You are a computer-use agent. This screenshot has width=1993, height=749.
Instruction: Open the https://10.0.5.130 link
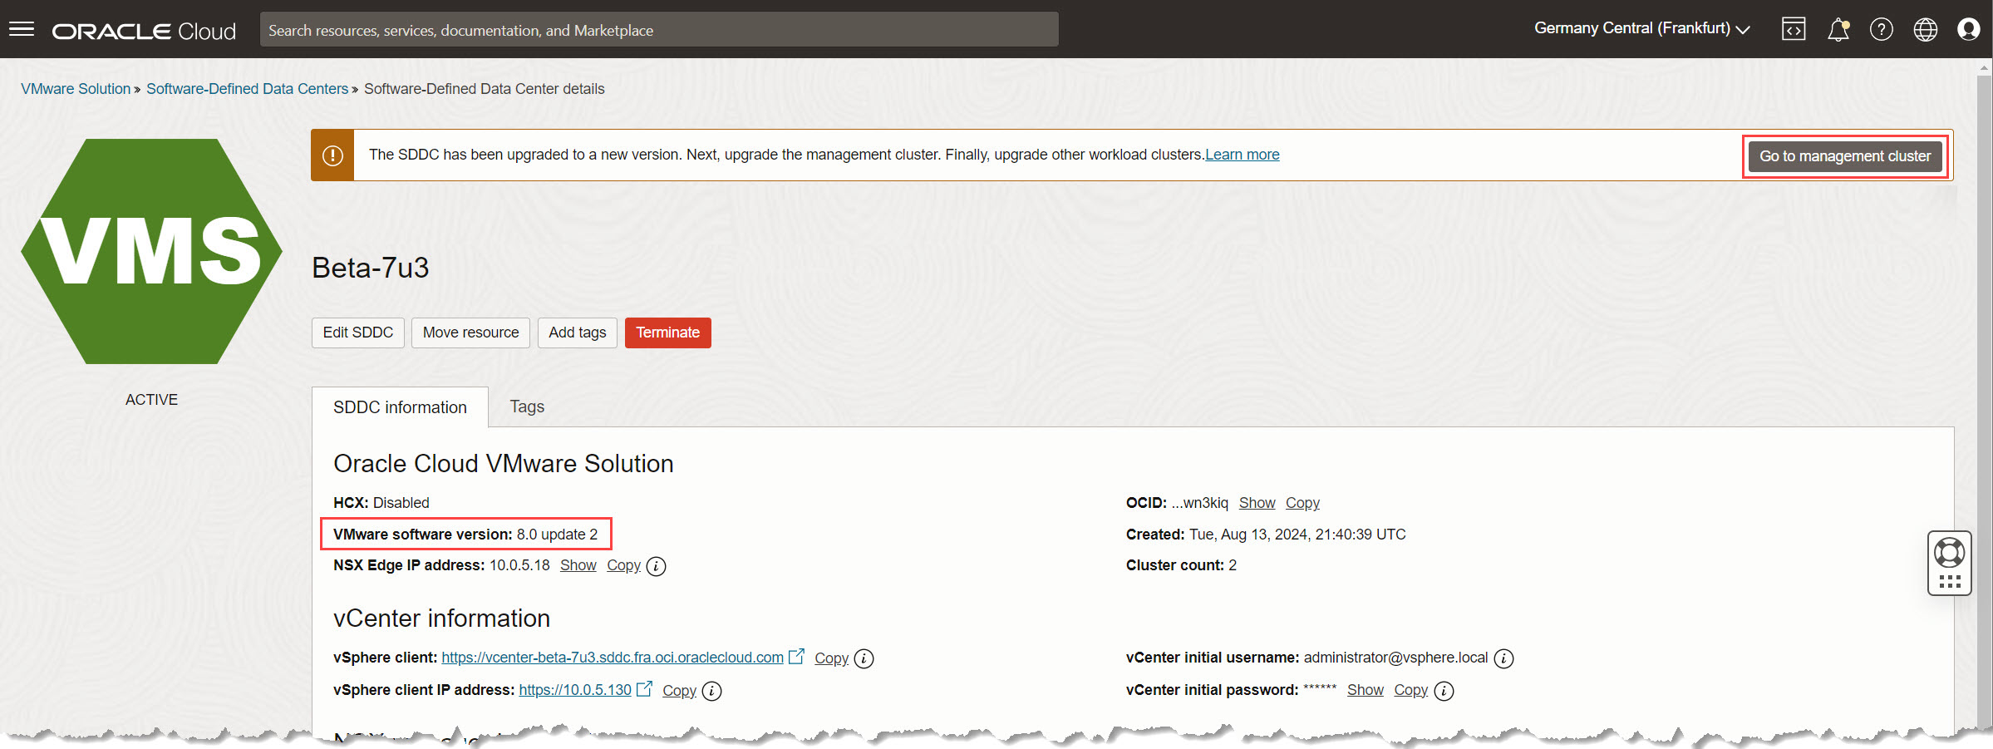[x=575, y=690]
